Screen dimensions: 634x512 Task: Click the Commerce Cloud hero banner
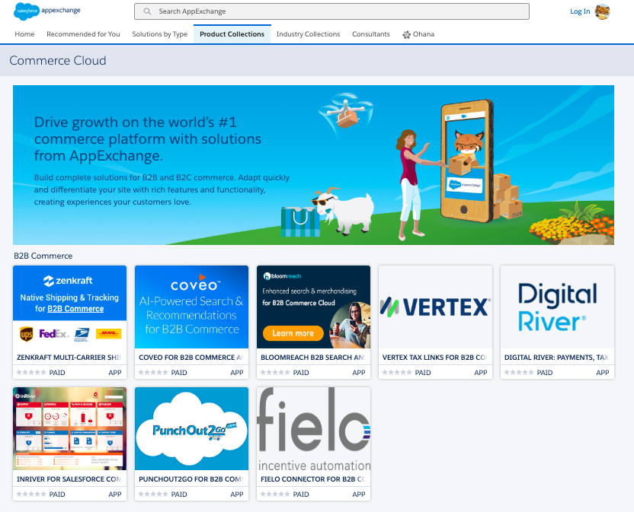point(313,165)
